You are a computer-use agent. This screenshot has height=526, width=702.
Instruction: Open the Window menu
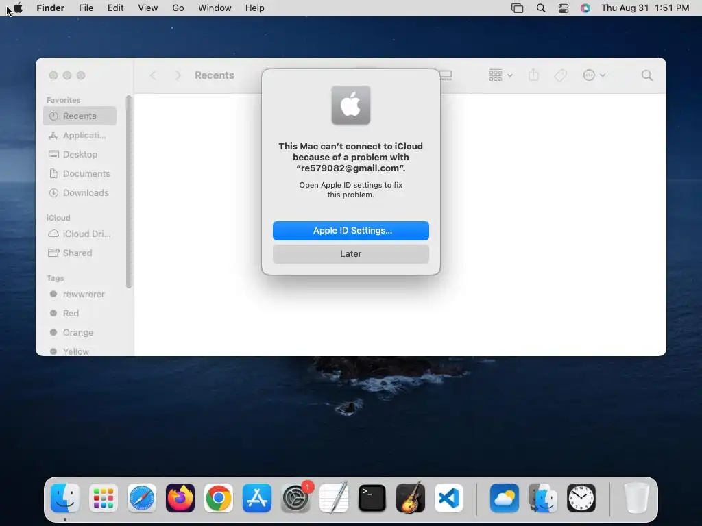[215, 8]
